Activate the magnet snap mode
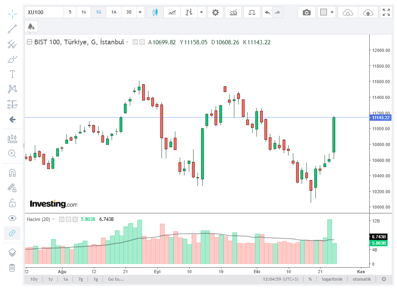This screenshot has height=289, width=397. tap(12, 173)
